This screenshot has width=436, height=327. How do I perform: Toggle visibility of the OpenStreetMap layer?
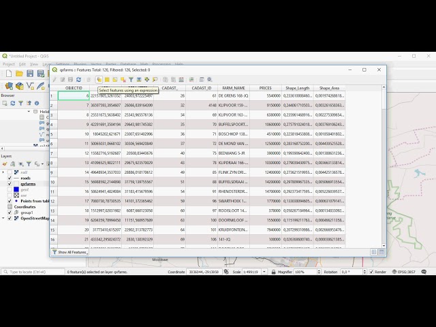[x=10, y=218]
